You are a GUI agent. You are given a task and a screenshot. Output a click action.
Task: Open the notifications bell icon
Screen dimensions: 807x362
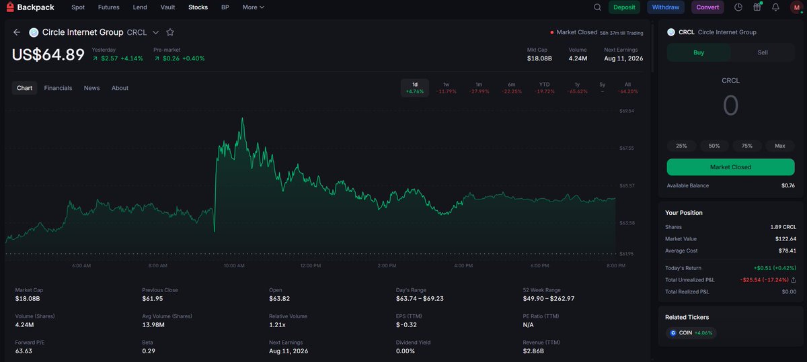[775, 7]
